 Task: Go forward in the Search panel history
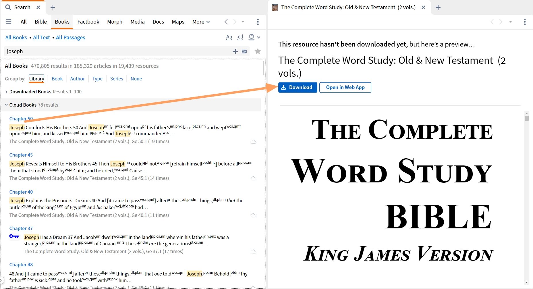point(235,22)
